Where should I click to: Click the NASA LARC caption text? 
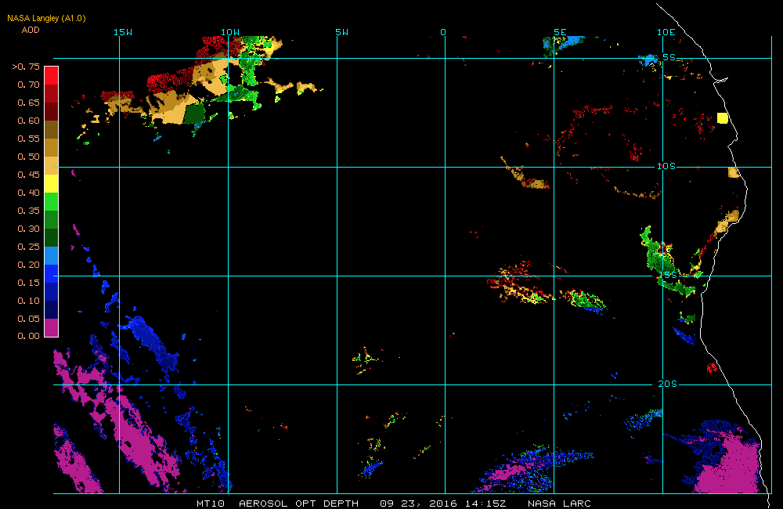(559, 504)
